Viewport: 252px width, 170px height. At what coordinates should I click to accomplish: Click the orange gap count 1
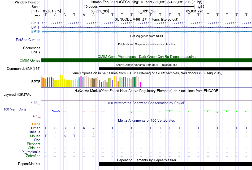[156, 124]
